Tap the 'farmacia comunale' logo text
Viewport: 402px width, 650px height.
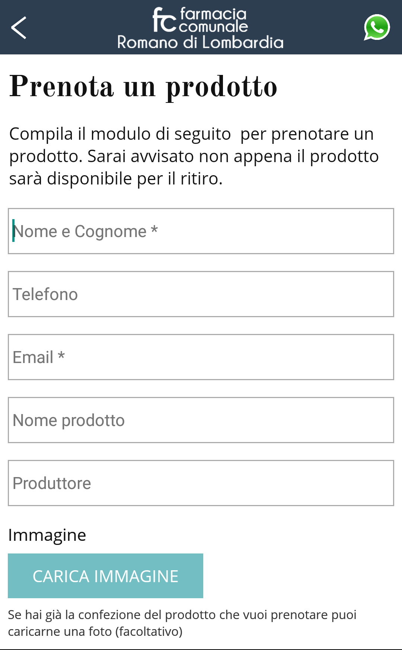213,20
